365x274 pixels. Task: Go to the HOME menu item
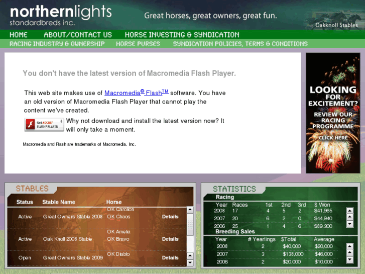coord(19,35)
